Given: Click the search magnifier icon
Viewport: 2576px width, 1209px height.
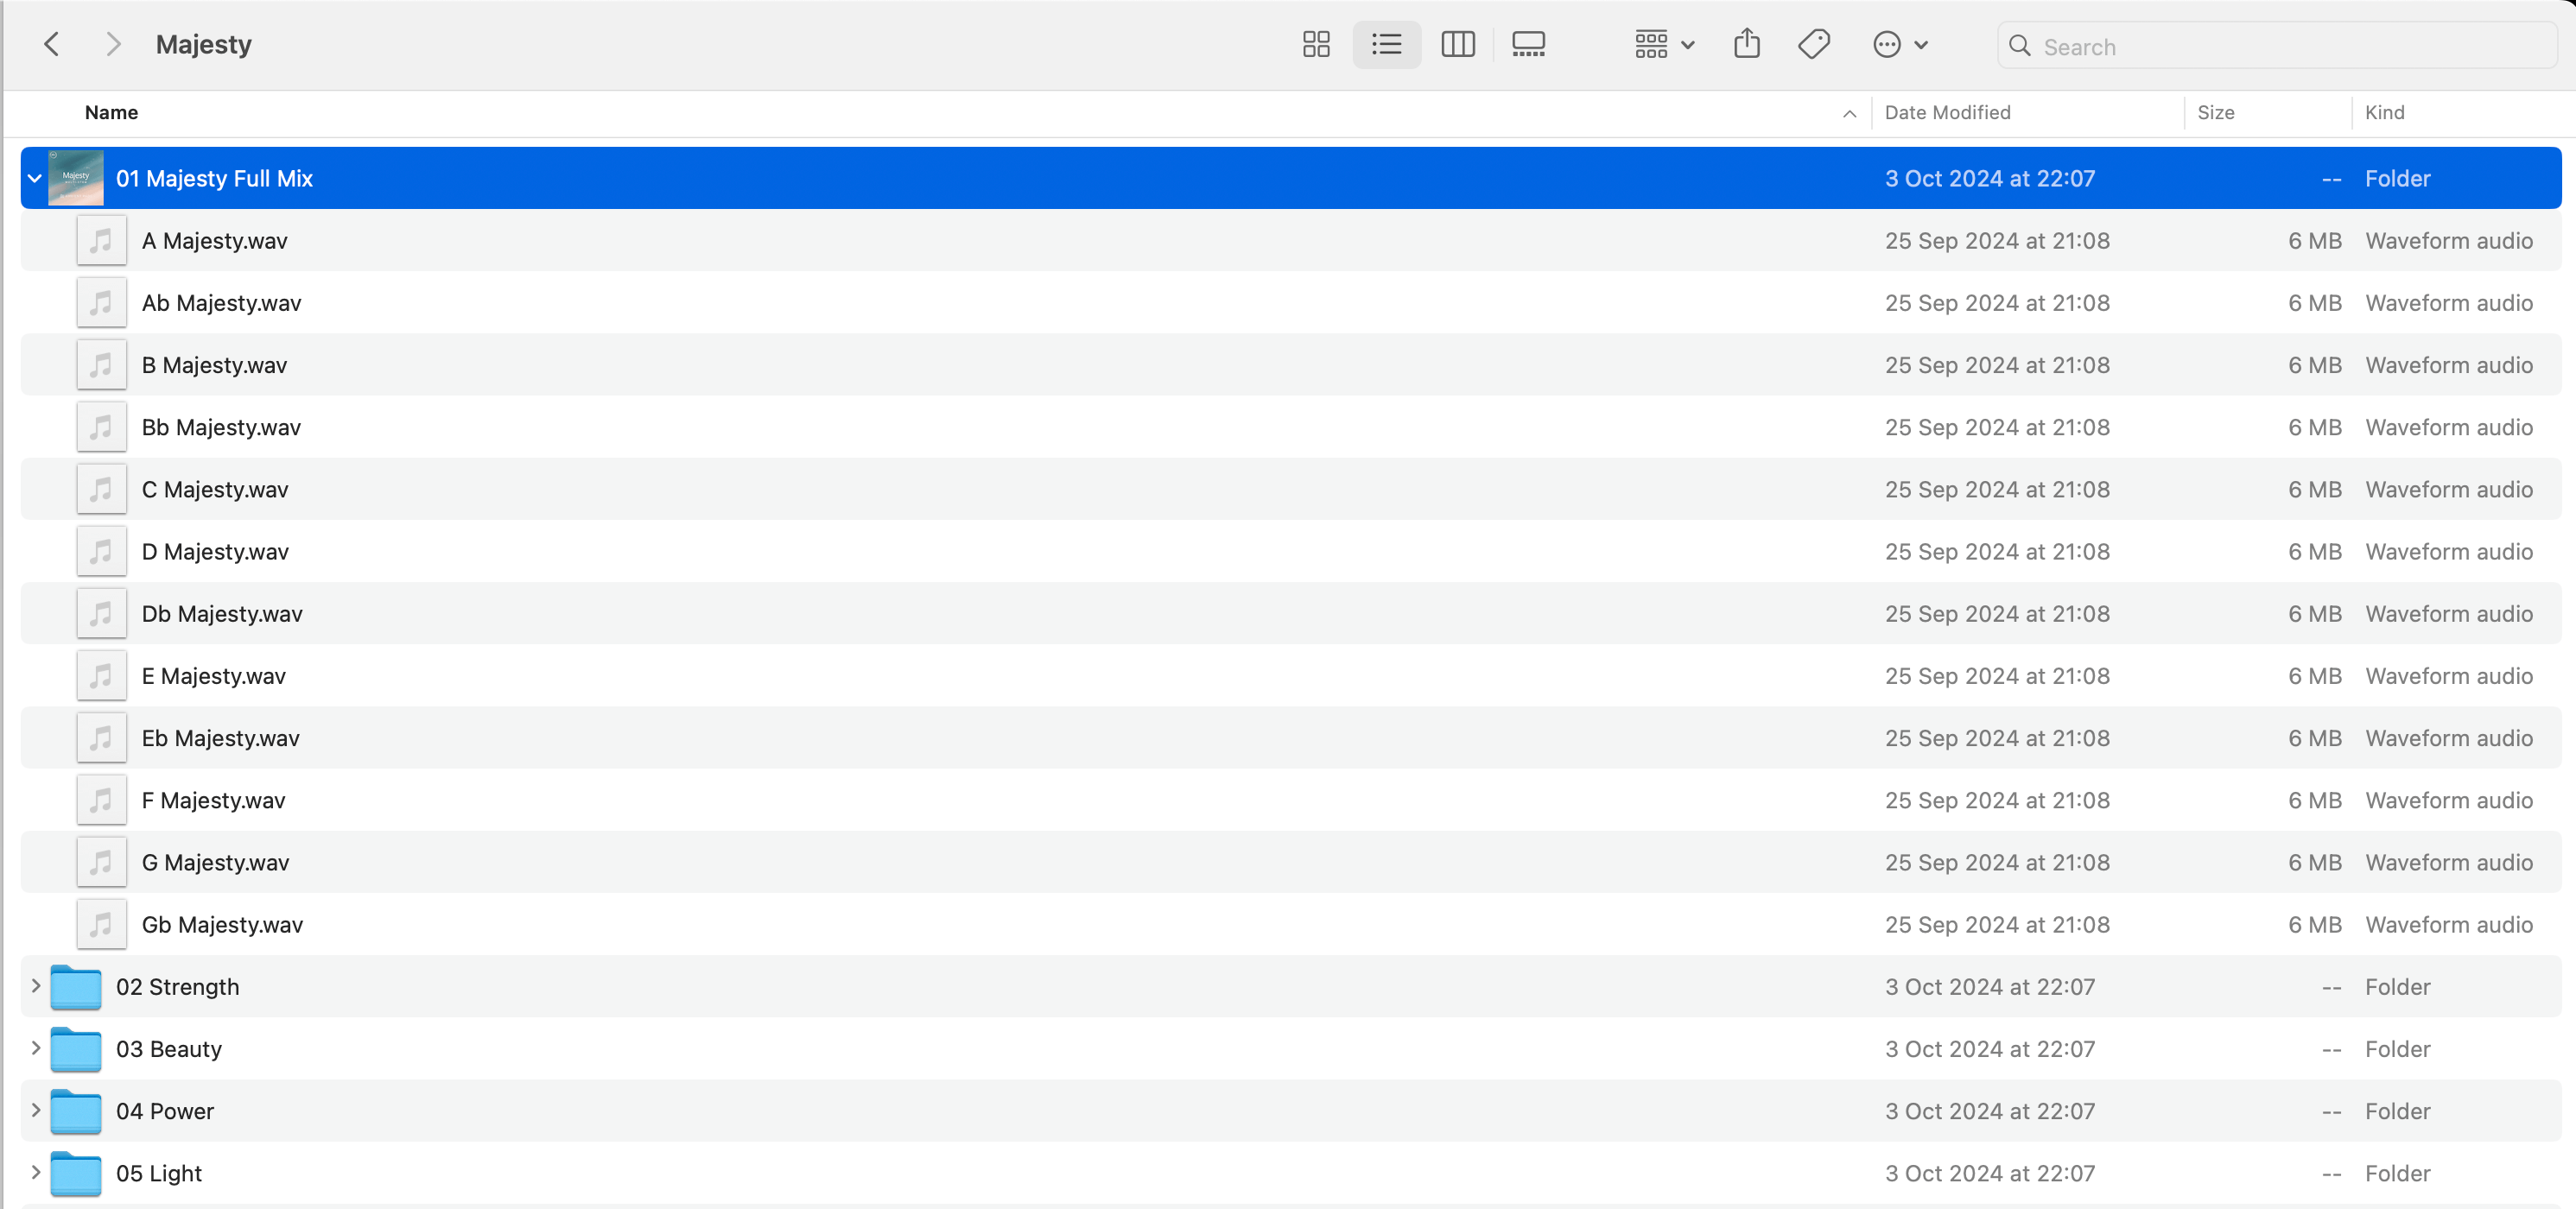Looking at the screenshot, I should (x=2019, y=46).
